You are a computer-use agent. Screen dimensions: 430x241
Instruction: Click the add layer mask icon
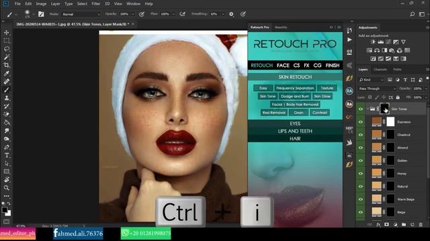click(386, 225)
